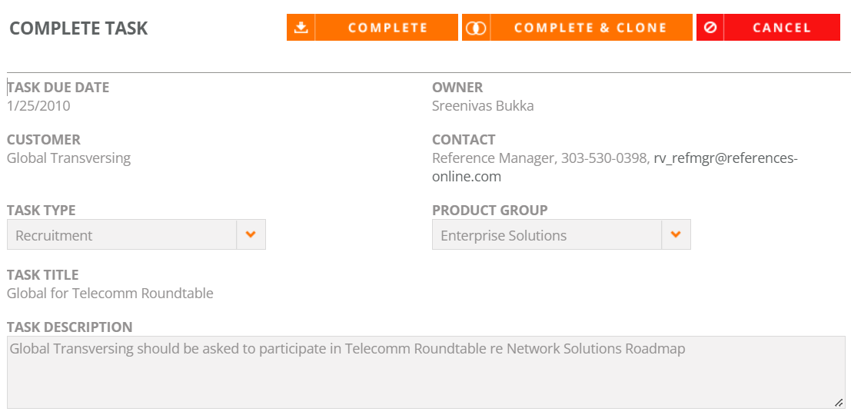Click the task due date 1/25/2010
This screenshot has width=851, height=415.
(38, 106)
